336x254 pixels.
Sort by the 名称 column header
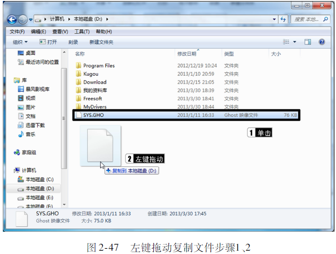point(80,53)
